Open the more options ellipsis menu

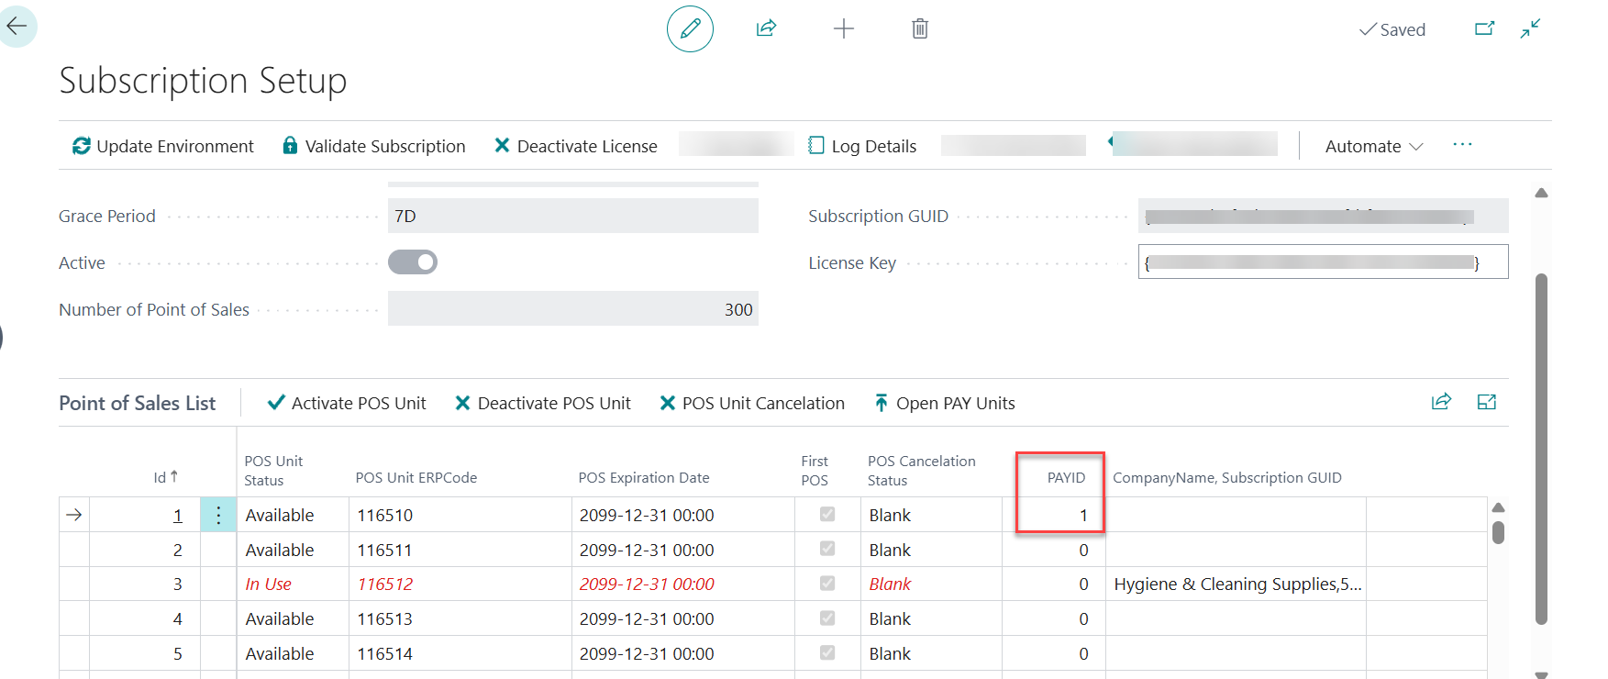coord(1462,145)
